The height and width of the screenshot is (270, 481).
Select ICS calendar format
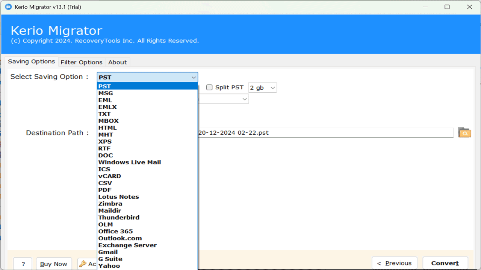pos(147,169)
